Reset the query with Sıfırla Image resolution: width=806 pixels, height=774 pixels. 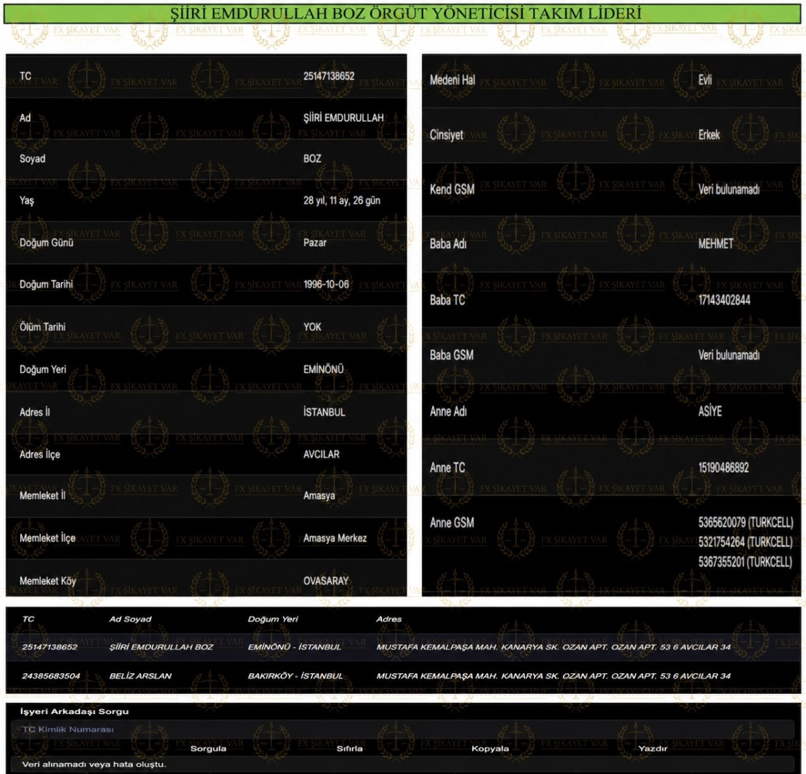(x=349, y=748)
